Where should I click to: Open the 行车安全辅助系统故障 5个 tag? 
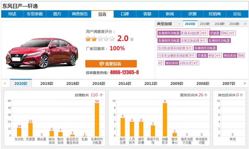pos(176,55)
